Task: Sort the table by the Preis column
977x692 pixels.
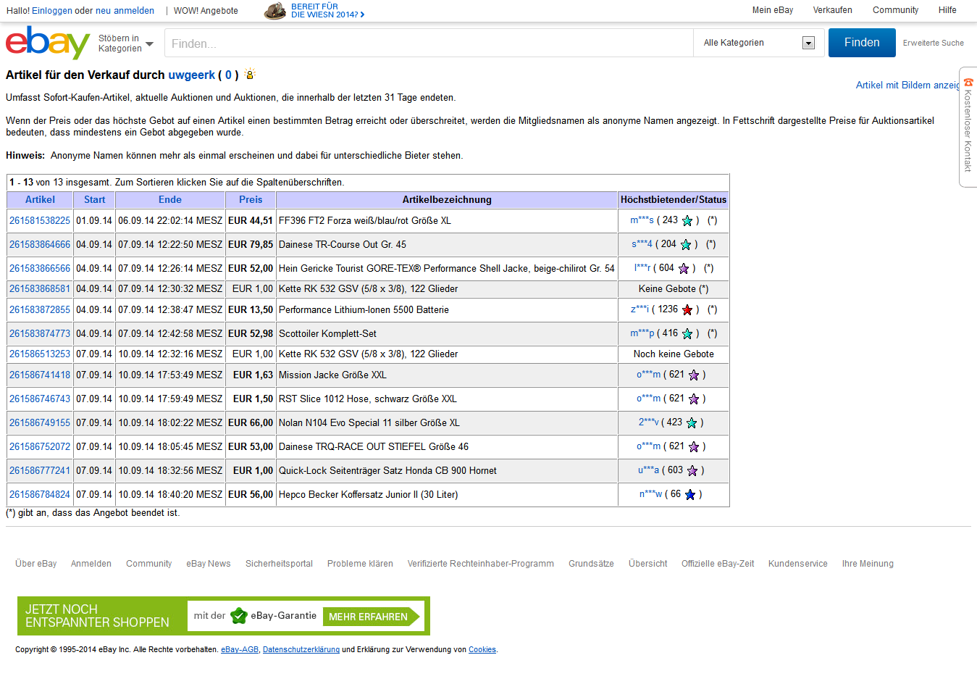Action: (251, 200)
